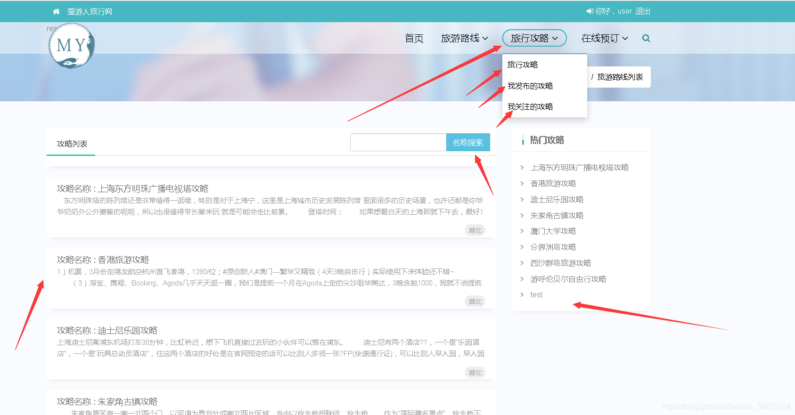This screenshot has width=795, height=415.
Task: Select 我发布的攻略 from the dropdown menu
Action: 530,86
